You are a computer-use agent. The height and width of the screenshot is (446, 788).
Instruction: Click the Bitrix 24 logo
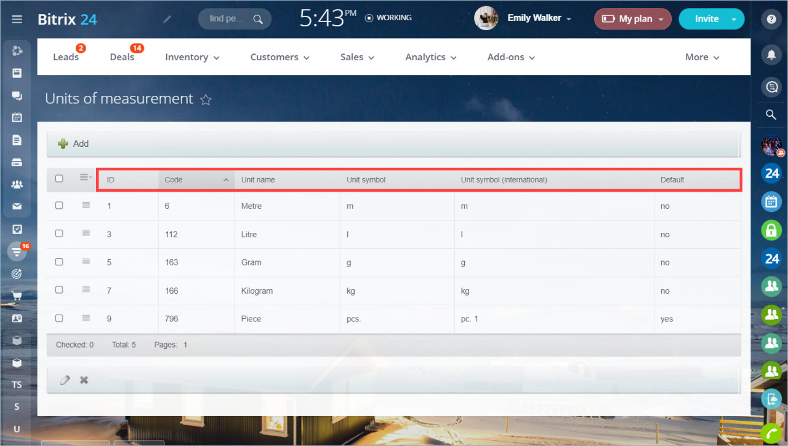click(67, 19)
